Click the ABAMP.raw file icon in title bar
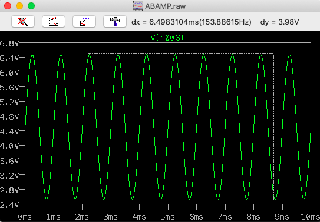Viewport: 320px width, 222px height. (x=138, y=6)
